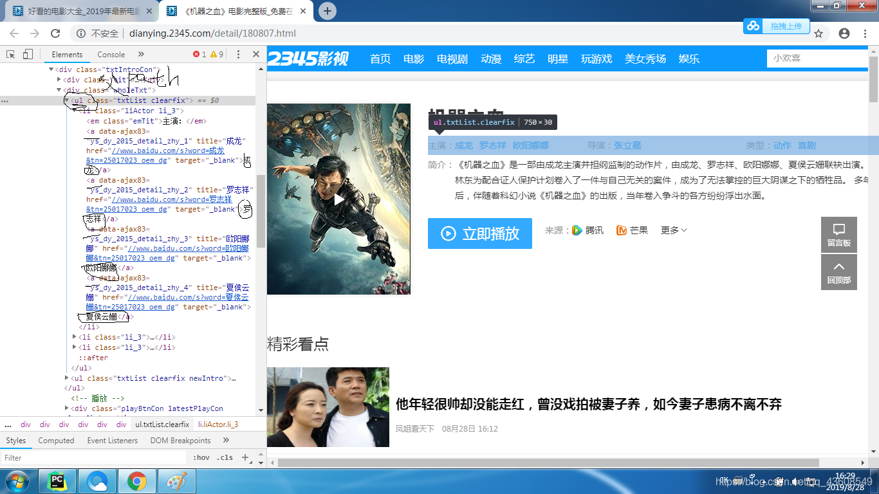This screenshot has width=879, height=494.
Task: Expand the 更多 sources dropdown
Action: [x=674, y=230]
